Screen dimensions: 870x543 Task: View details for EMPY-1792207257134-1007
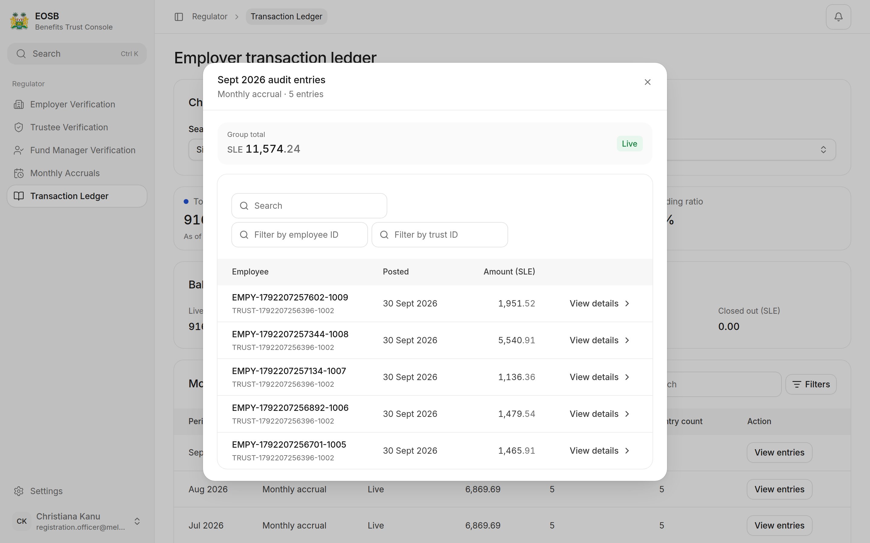point(600,377)
